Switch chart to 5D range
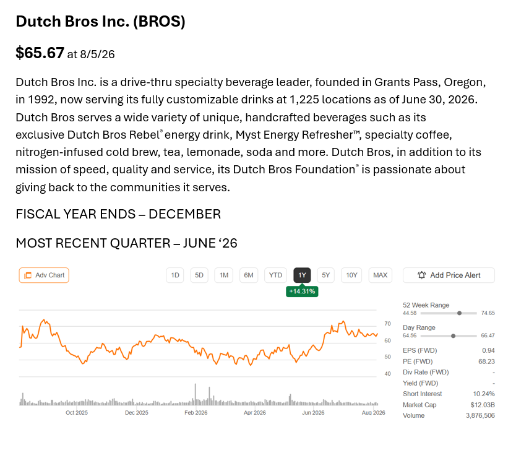Viewport: 529px width, 450px height. (199, 275)
